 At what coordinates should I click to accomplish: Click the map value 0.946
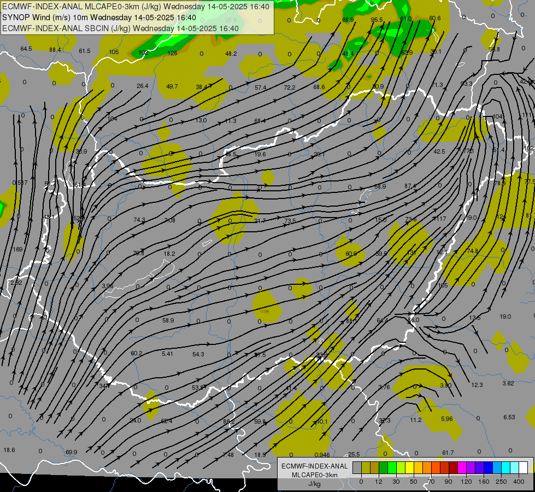[322, 455]
